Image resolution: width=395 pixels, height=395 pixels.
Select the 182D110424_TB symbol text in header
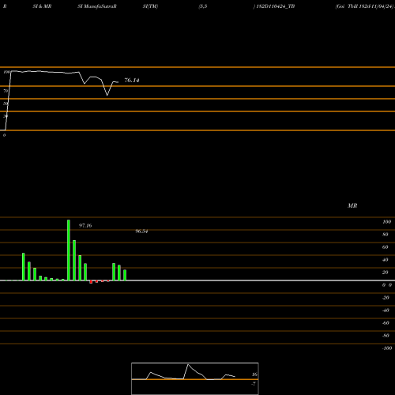[x=276, y=6]
